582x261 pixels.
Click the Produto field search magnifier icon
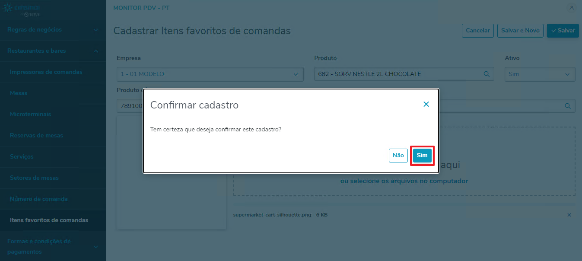click(x=487, y=74)
